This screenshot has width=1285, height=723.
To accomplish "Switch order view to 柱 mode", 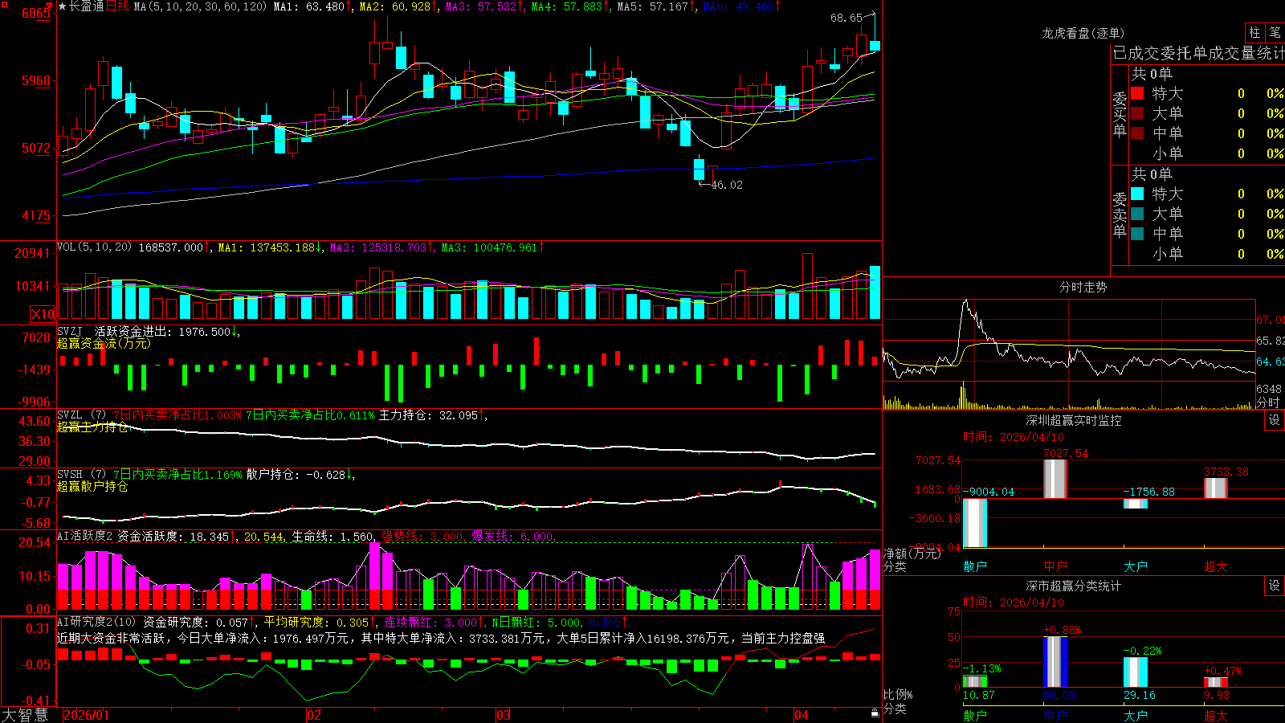I will coord(1255,32).
